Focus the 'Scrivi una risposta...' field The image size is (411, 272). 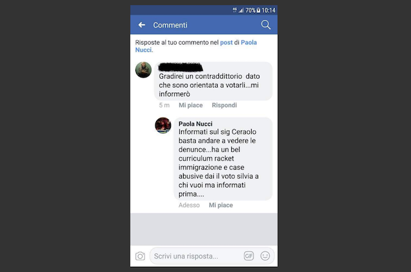(x=212, y=256)
